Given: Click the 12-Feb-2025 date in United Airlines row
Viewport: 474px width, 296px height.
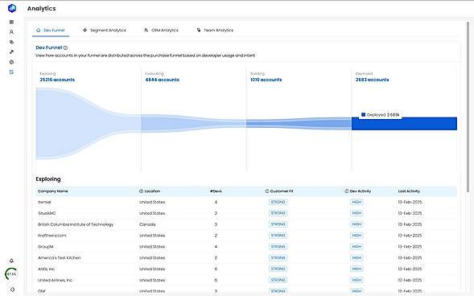Looking at the screenshot, I should [410, 280].
